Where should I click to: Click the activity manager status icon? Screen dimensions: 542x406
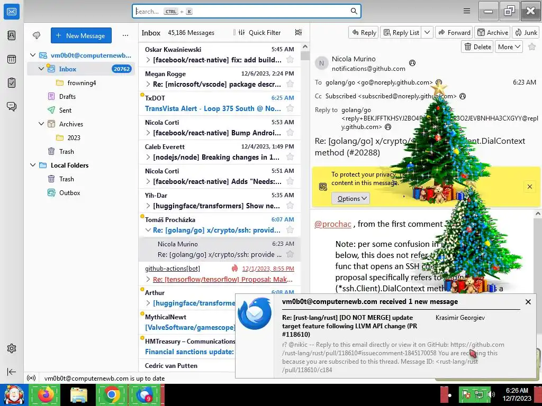tap(31, 378)
